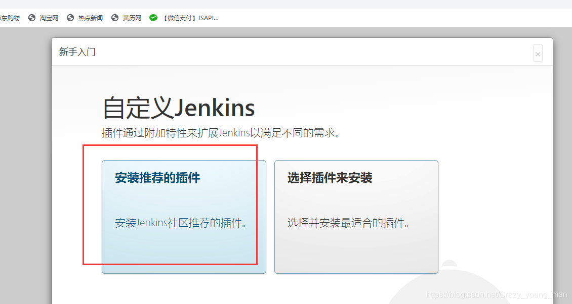Image resolution: width=572 pixels, height=304 pixels.
Task: Click the globe icon beside 热点新闻
Action: click(x=70, y=18)
